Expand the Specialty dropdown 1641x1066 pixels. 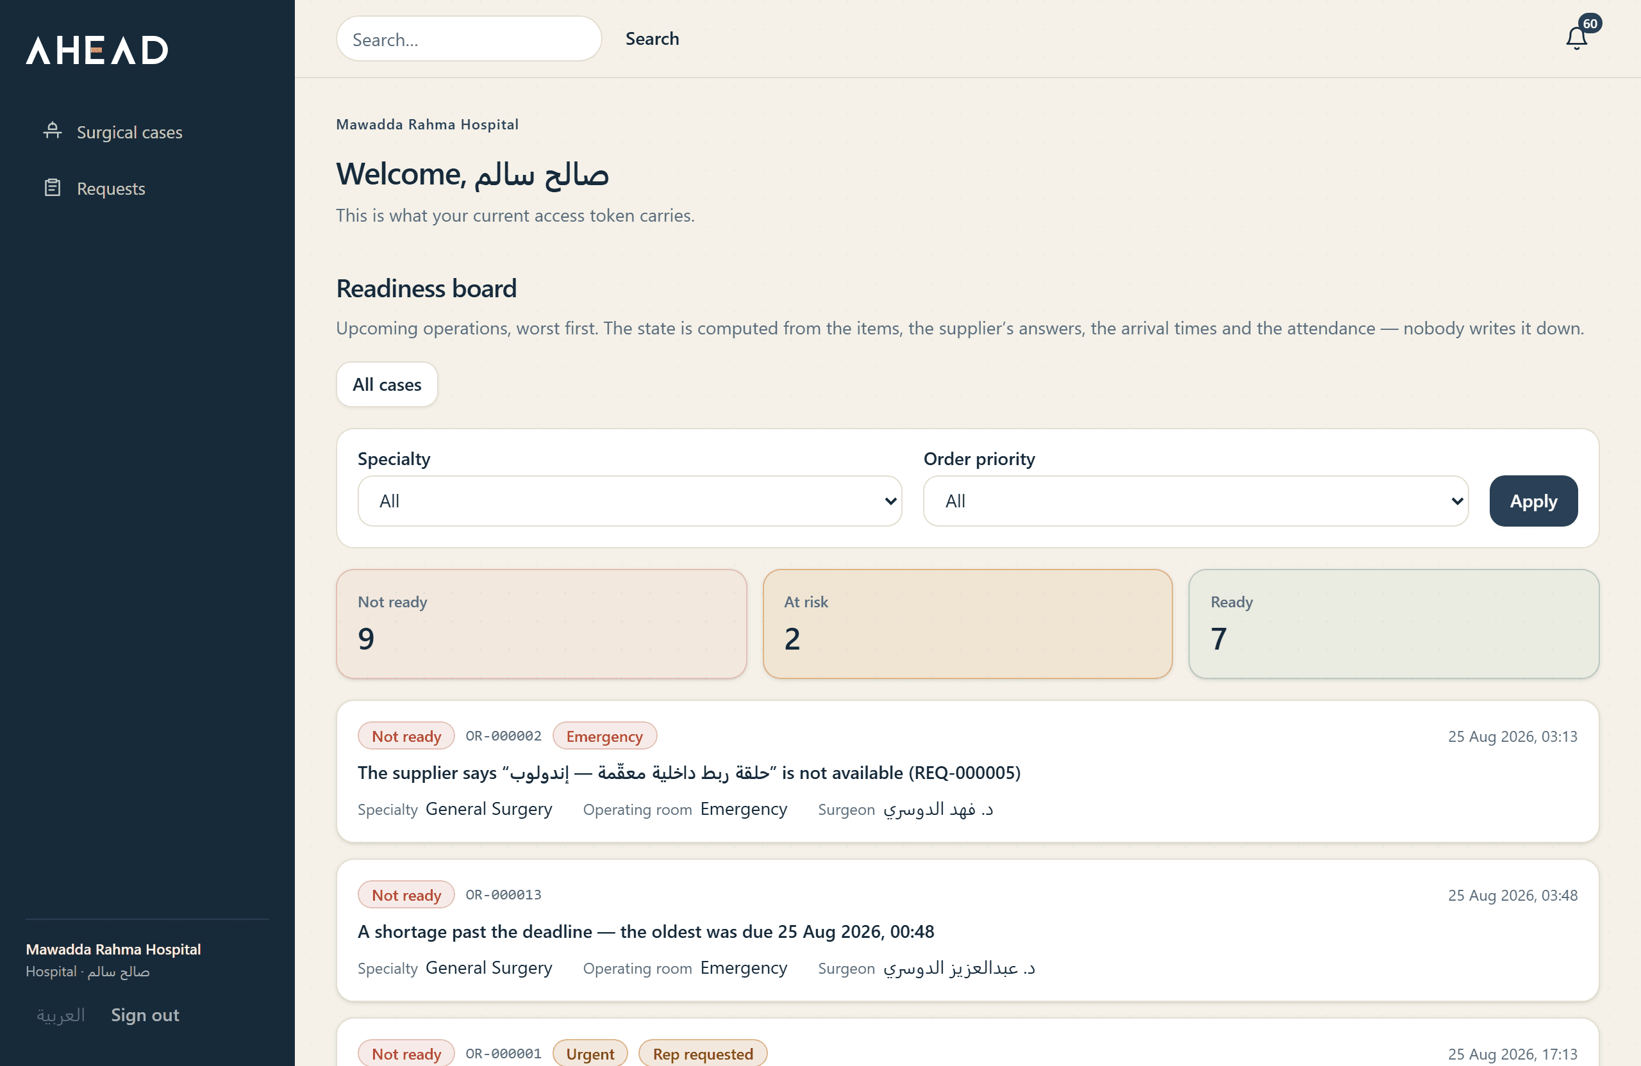(x=629, y=501)
